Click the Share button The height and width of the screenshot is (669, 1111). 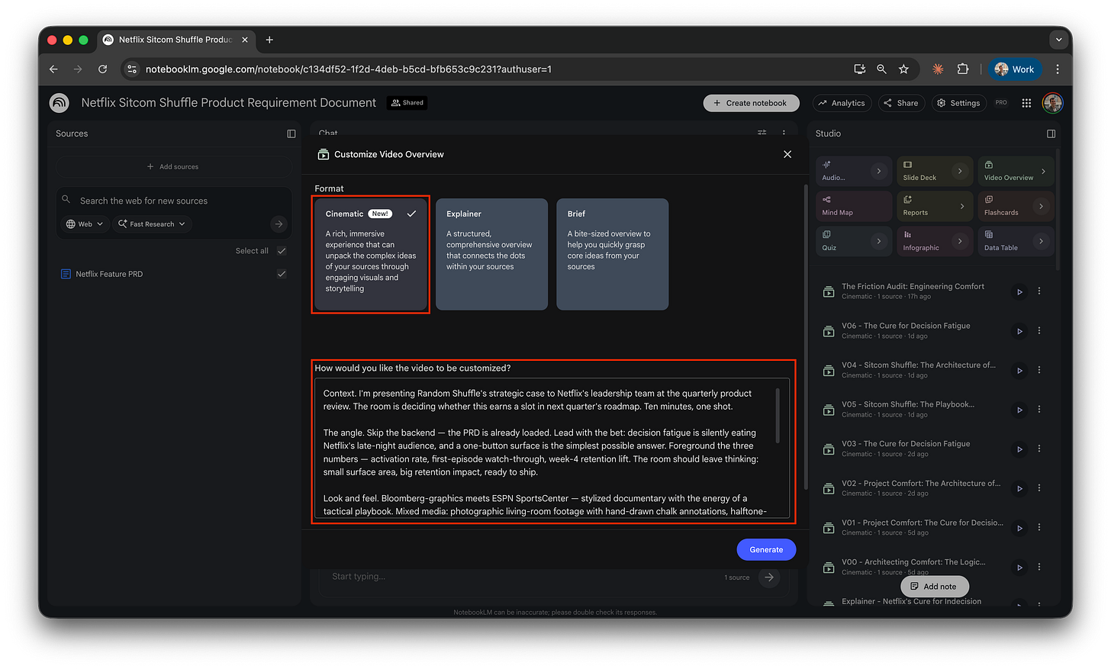pos(901,103)
